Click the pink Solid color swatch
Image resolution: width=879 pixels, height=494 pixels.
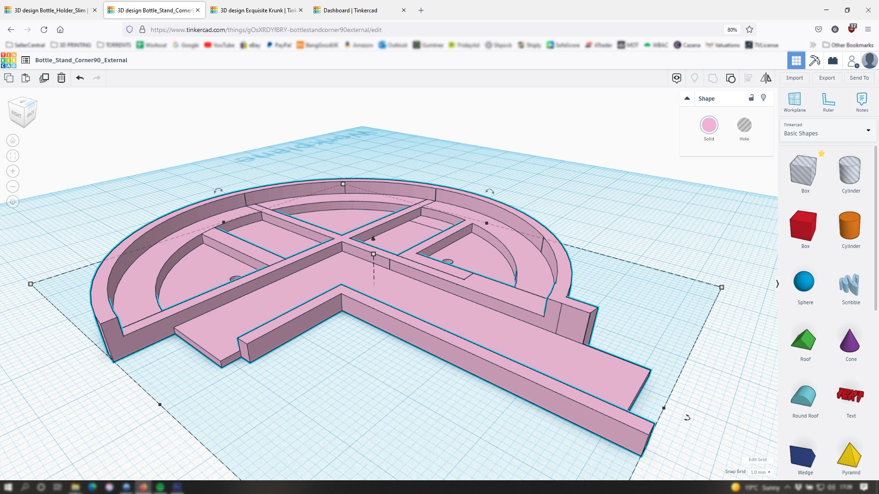[709, 125]
